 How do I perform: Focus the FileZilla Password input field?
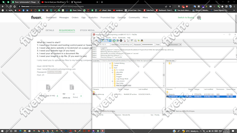[148, 44]
